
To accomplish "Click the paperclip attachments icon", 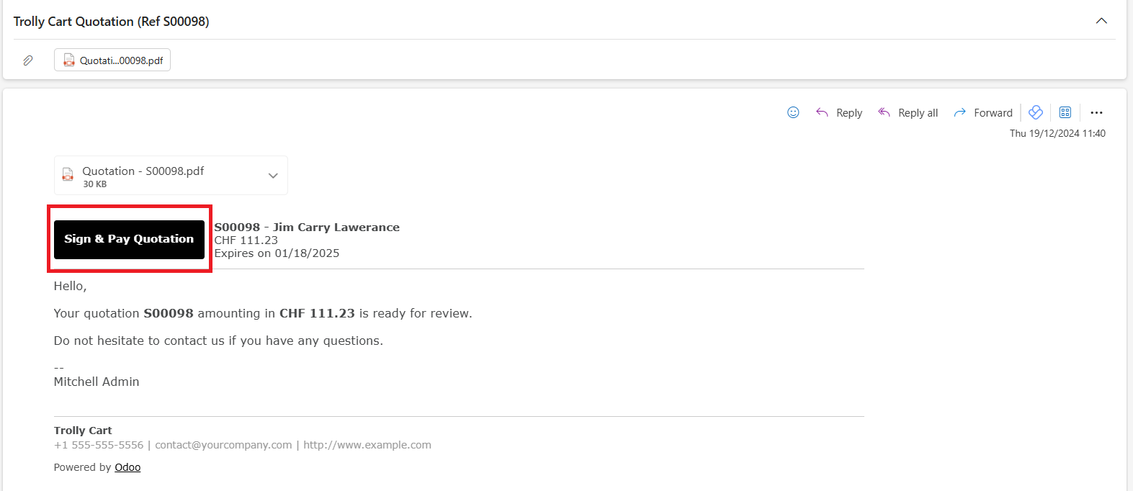I will (28, 60).
